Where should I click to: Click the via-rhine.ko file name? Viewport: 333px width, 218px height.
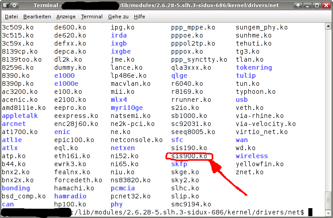coord(260,116)
